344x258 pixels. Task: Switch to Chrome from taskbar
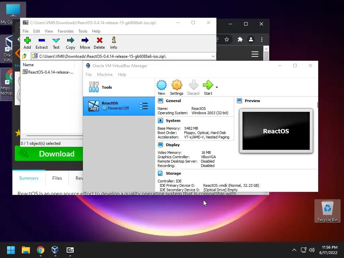(41, 250)
